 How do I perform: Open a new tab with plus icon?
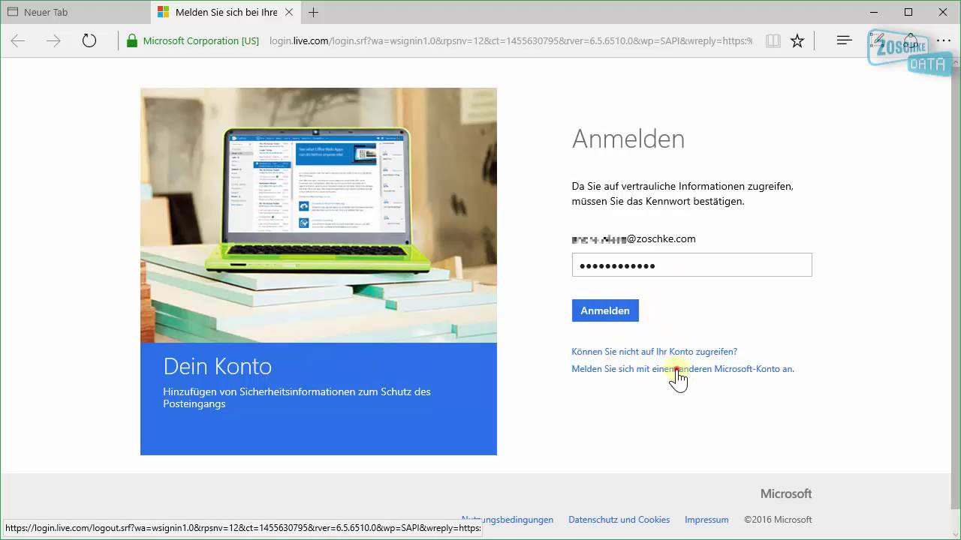[x=313, y=13]
